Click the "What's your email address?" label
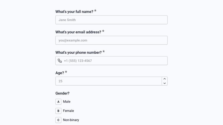Screen dimensions: 223x125 [78, 32]
